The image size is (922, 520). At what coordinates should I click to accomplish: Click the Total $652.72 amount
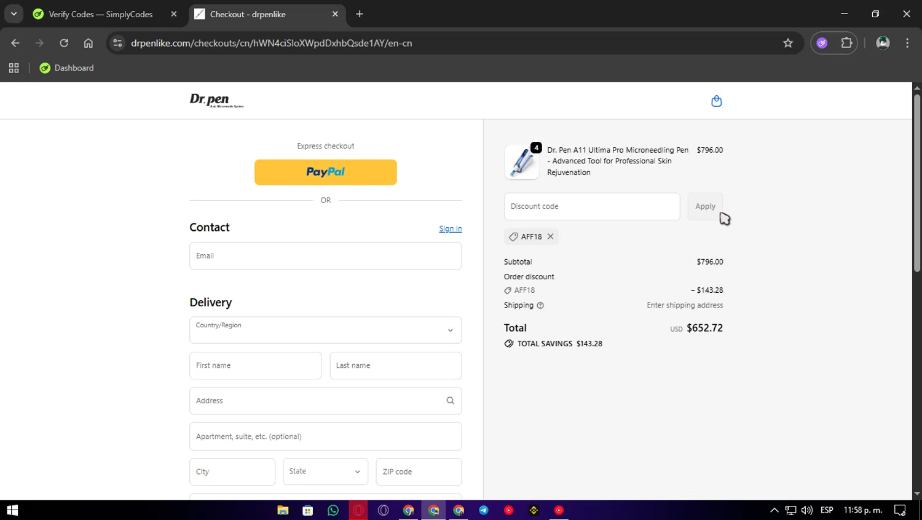click(704, 328)
